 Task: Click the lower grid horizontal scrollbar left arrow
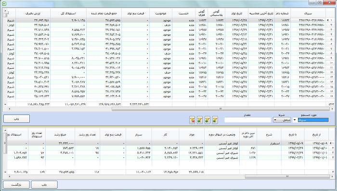(9, 177)
